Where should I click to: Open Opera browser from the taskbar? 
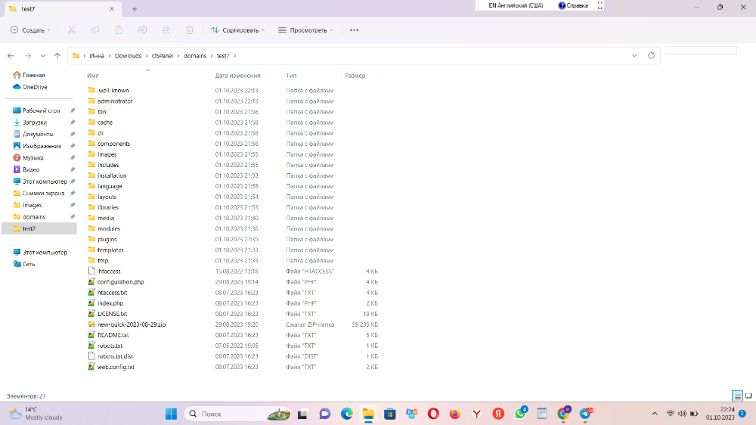(x=433, y=414)
